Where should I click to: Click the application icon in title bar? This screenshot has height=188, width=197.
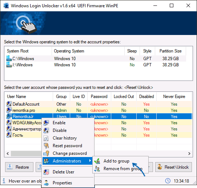[6, 6]
